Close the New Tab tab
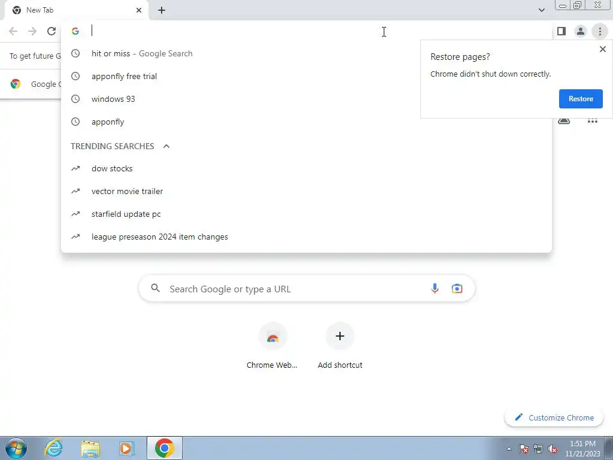Image resolution: width=613 pixels, height=460 pixels. click(x=139, y=10)
